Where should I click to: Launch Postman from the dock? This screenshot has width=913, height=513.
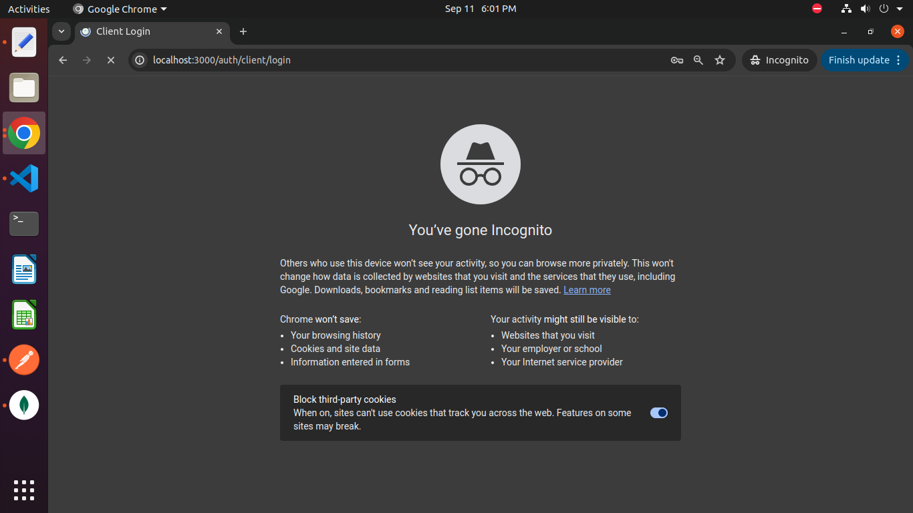click(24, 360)
